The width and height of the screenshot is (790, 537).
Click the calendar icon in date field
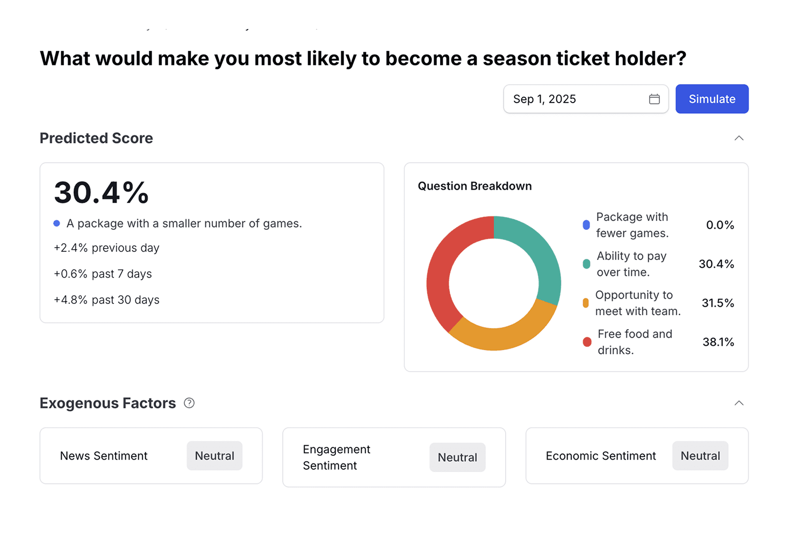(x=654, y=99)
